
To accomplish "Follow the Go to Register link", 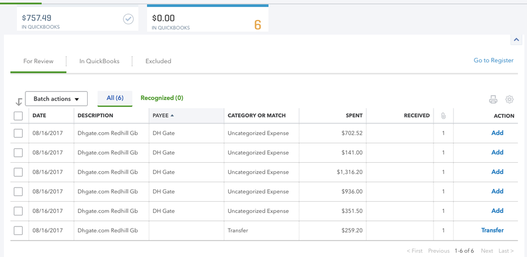I will (493, 61).
